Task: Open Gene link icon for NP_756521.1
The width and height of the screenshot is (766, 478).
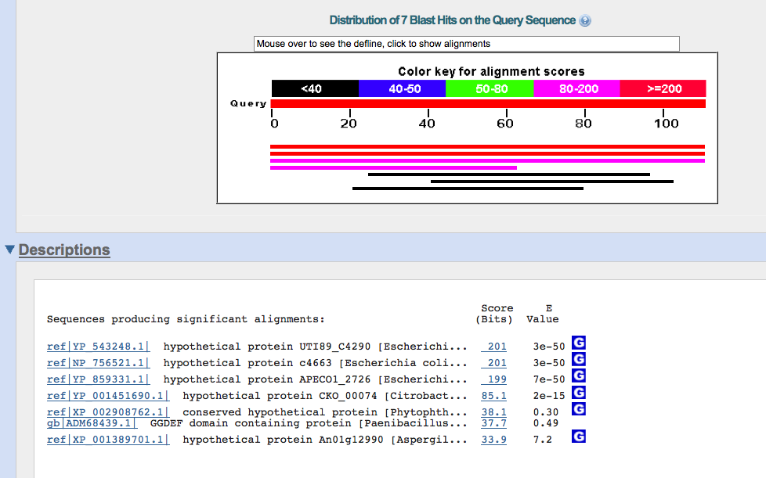Action: tap(579, 359)
